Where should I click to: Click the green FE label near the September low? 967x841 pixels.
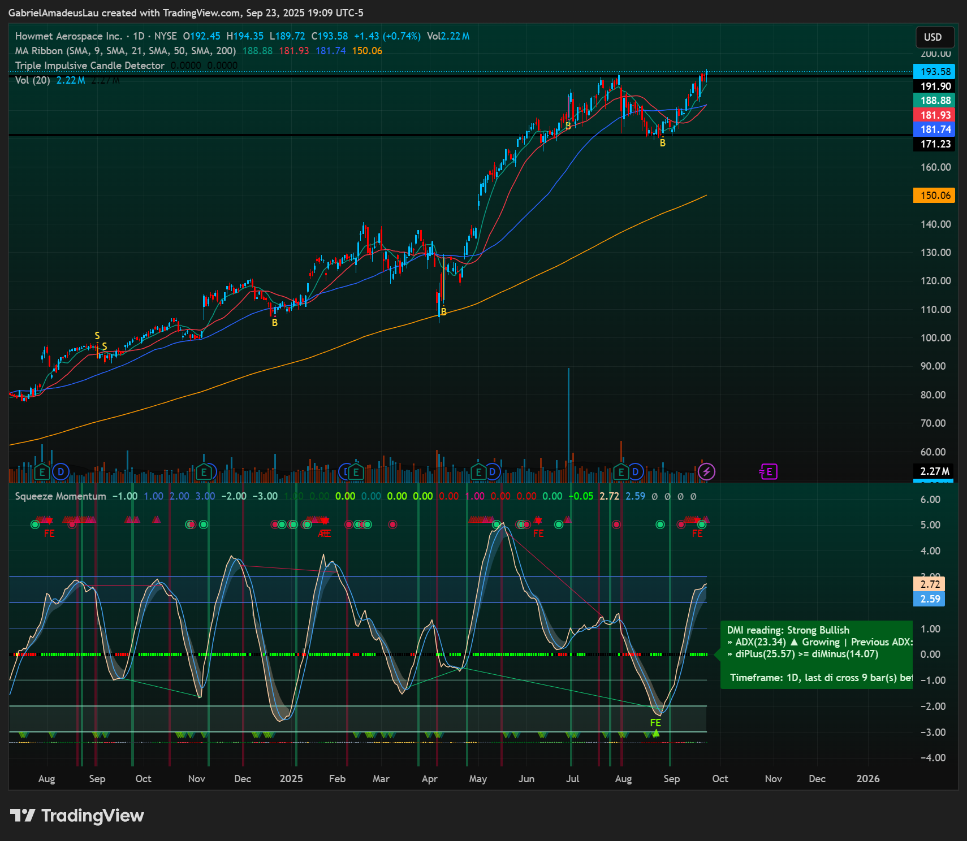click(655, 723)
